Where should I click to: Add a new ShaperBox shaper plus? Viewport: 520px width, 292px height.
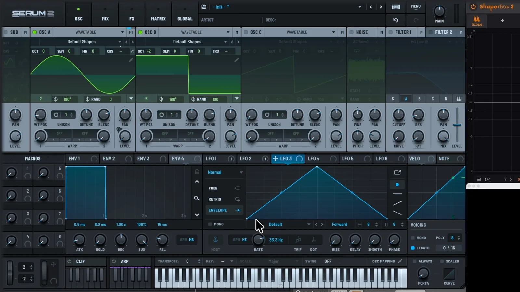coord(502,20)
